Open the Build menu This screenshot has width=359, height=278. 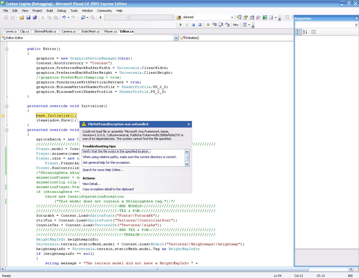coord(50,11)
